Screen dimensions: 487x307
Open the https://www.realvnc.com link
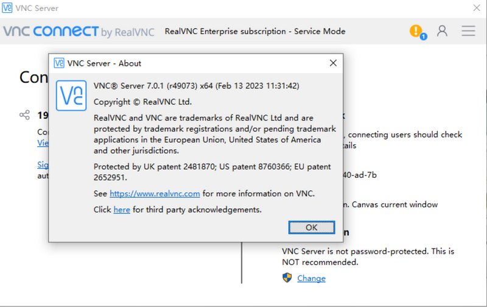coord(155,194)
